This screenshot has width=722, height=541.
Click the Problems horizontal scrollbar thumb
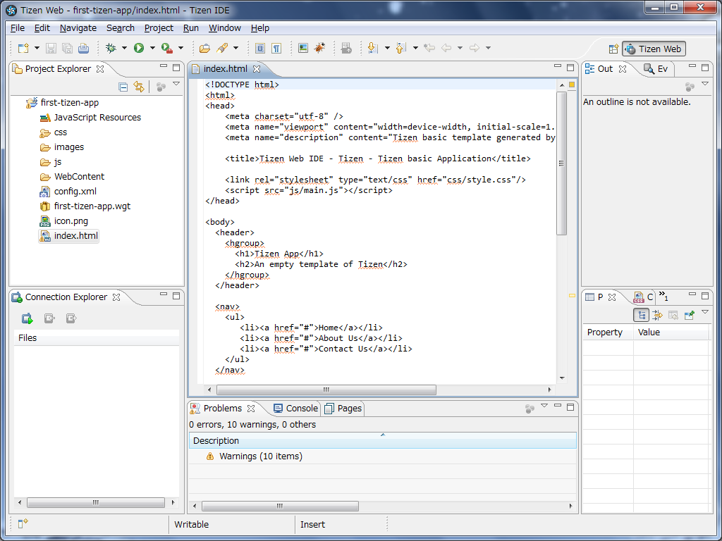pos(280,506)
